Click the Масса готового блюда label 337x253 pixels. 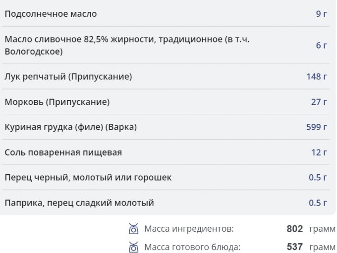tap(192, 247)
